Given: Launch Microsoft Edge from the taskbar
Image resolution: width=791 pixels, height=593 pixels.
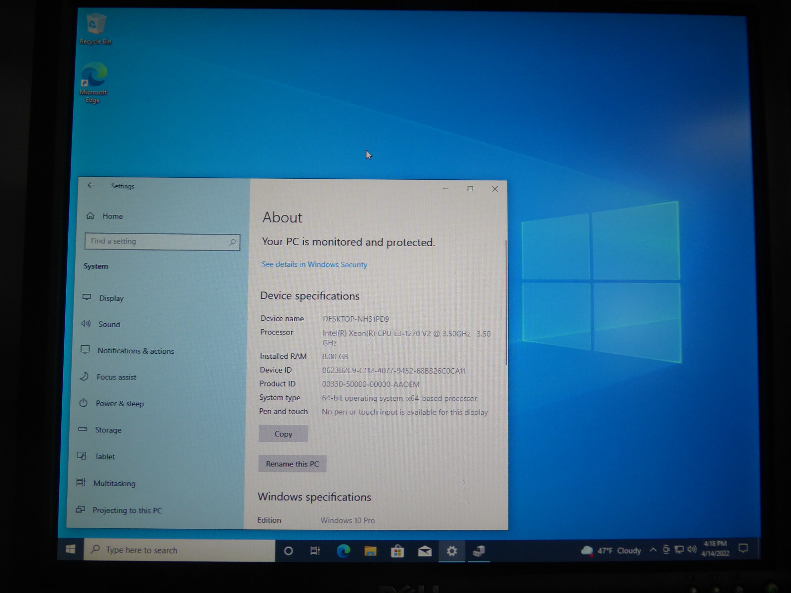Looking at the screenshot, I should point(343,551).
